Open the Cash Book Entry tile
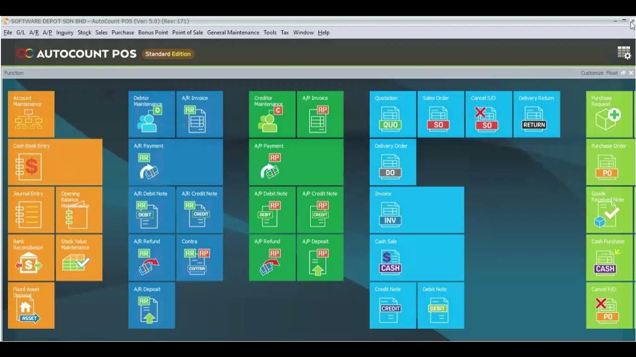Viewport: 636px width, 357px height. 55,162
